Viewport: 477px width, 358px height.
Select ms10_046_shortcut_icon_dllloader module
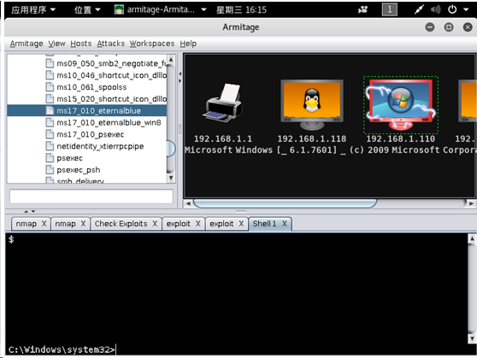112,75
